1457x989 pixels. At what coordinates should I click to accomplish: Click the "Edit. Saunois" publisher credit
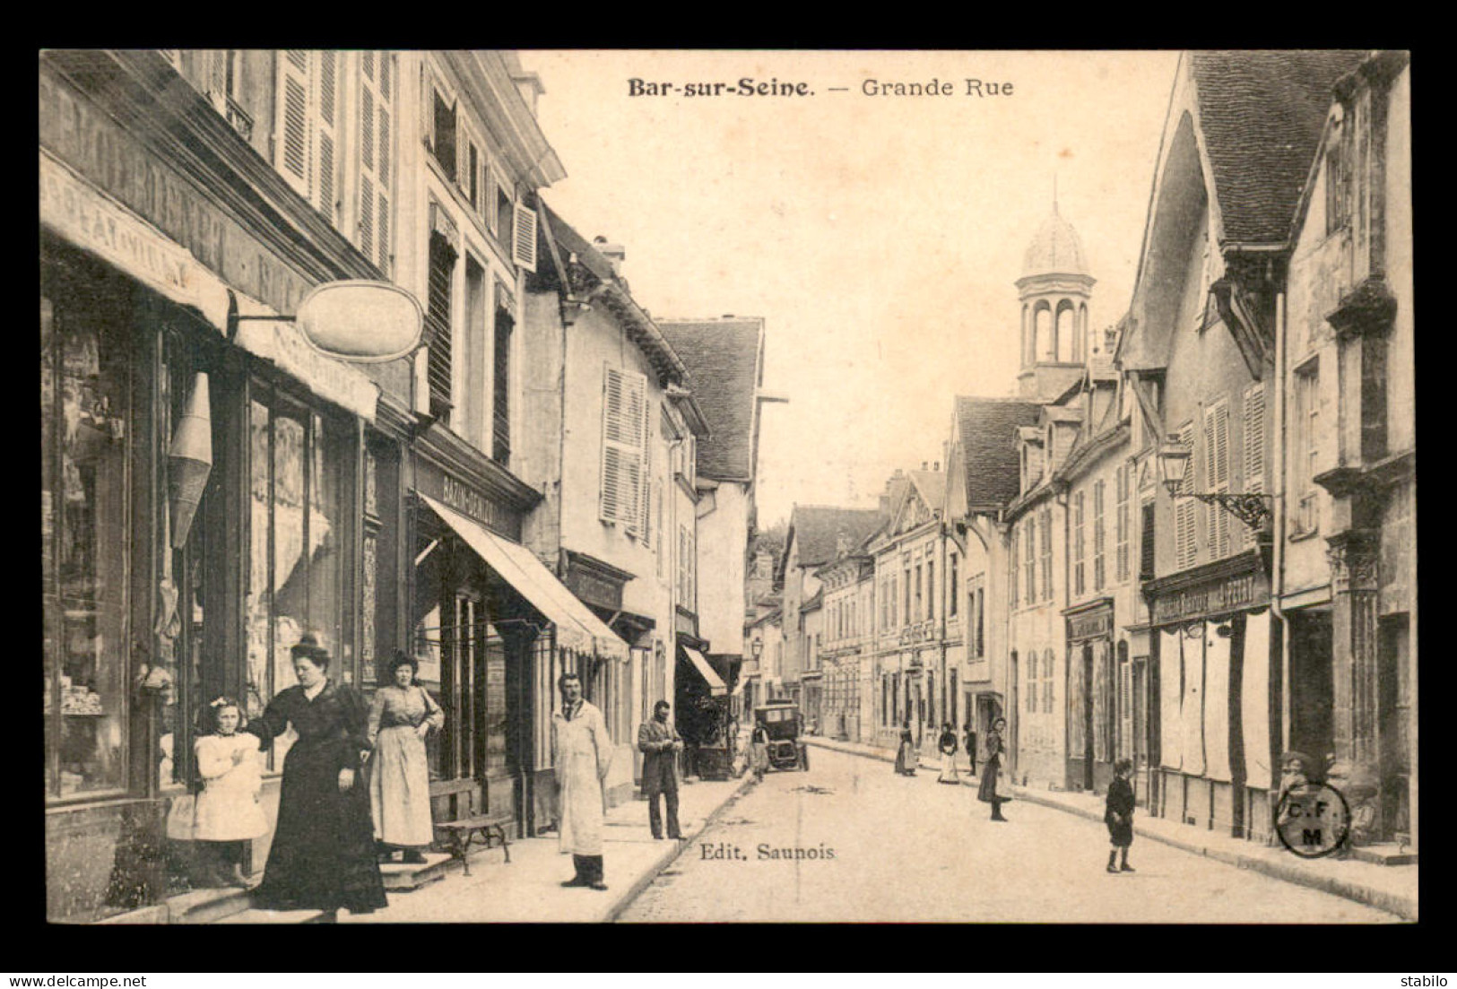767,852
